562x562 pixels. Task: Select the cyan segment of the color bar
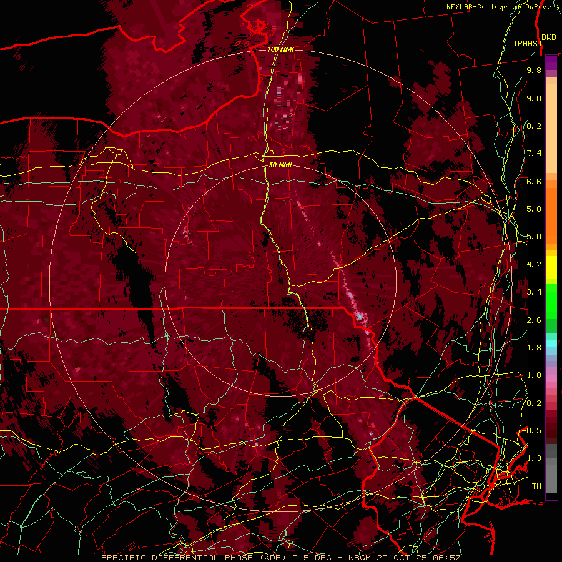(x=551, y=343)
